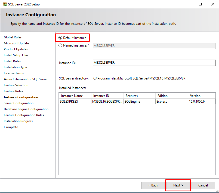Click the Instance ID text field
The width and height of the screenshot is (219, 193).
pyautogui.click(x=154, y=63)
